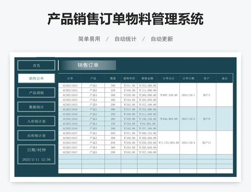Select the order total ¥646,984.00 cell
Screen dimensions: 251x192
[x=169, y=119]
